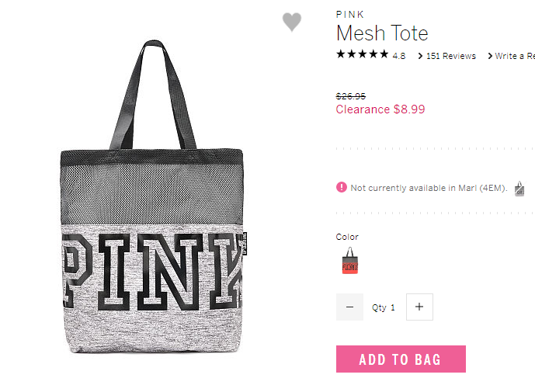535x385 pixels.
Task: Click the chevron before 151 Reviews
Action: pyautogui.click(x=420, y=56)
